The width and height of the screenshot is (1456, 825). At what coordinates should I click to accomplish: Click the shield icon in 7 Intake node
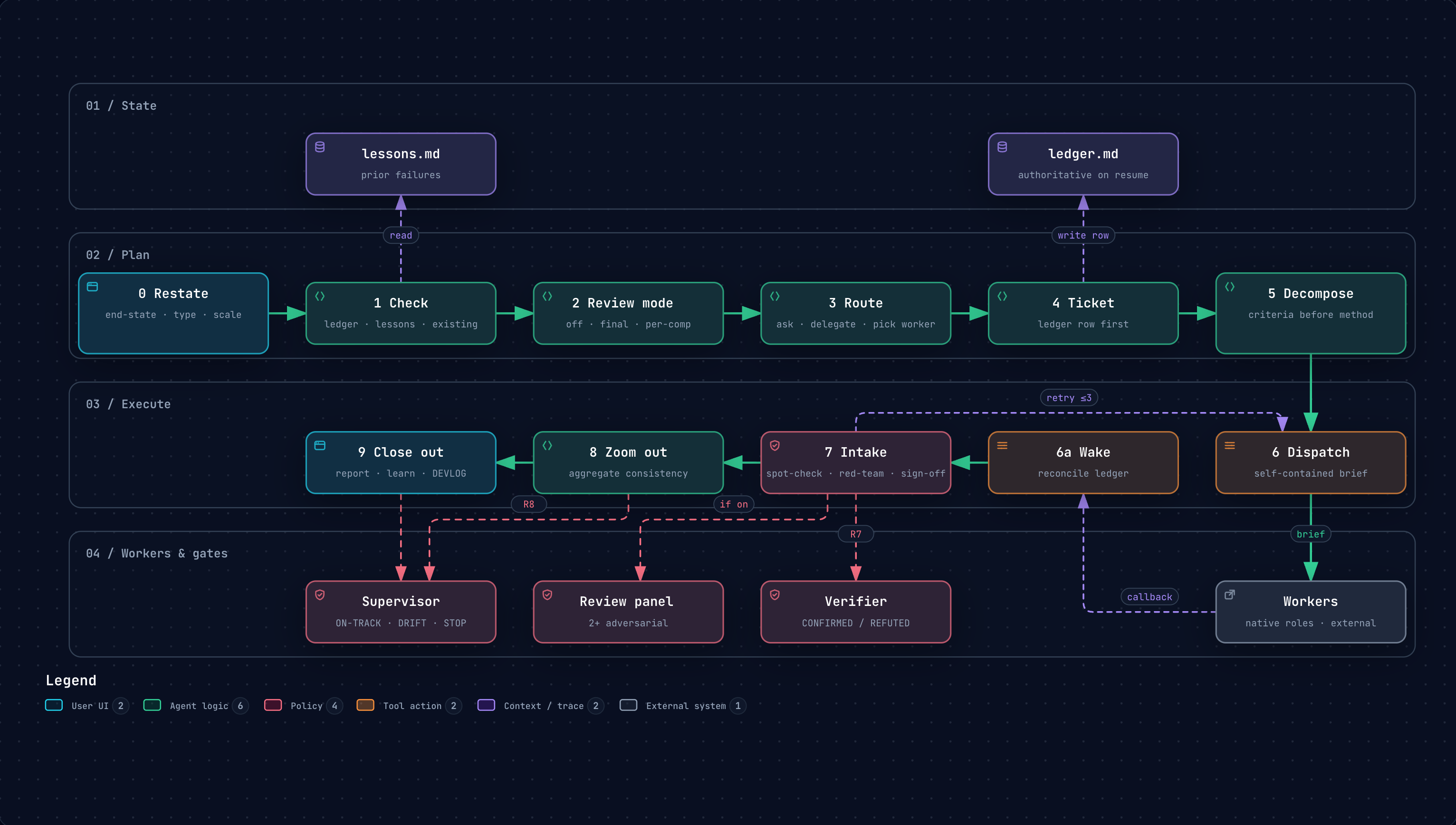click(775, 445)
